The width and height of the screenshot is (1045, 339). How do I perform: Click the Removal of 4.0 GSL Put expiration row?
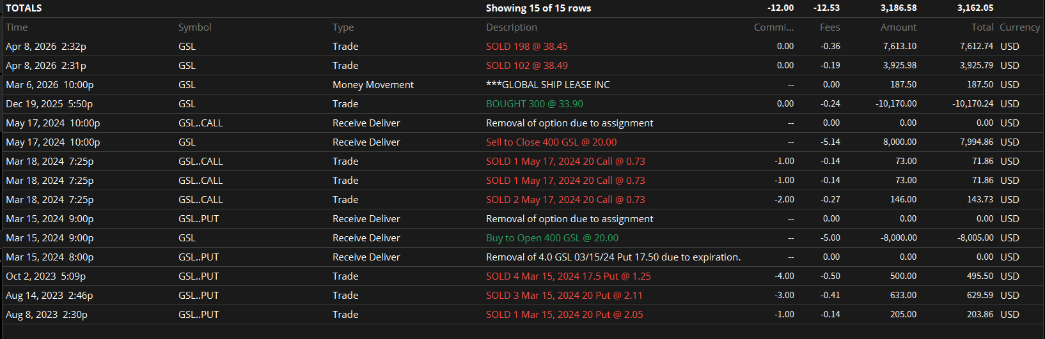pyautogui.click(x=522, y=257)
